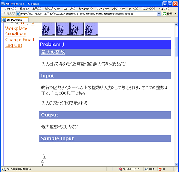Viewport: 179px width, 172px height.
Task: Open the 表示(V) menu
Action: coord(37,9)
